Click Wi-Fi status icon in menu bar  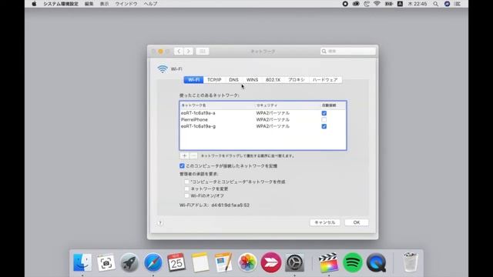[377, 4]
